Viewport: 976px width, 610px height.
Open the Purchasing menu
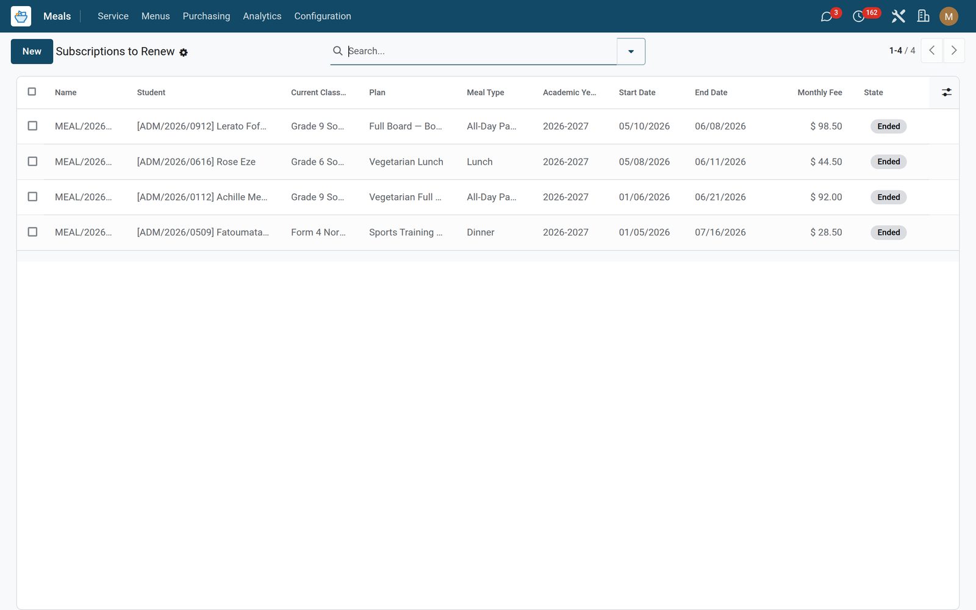[206, 16]
